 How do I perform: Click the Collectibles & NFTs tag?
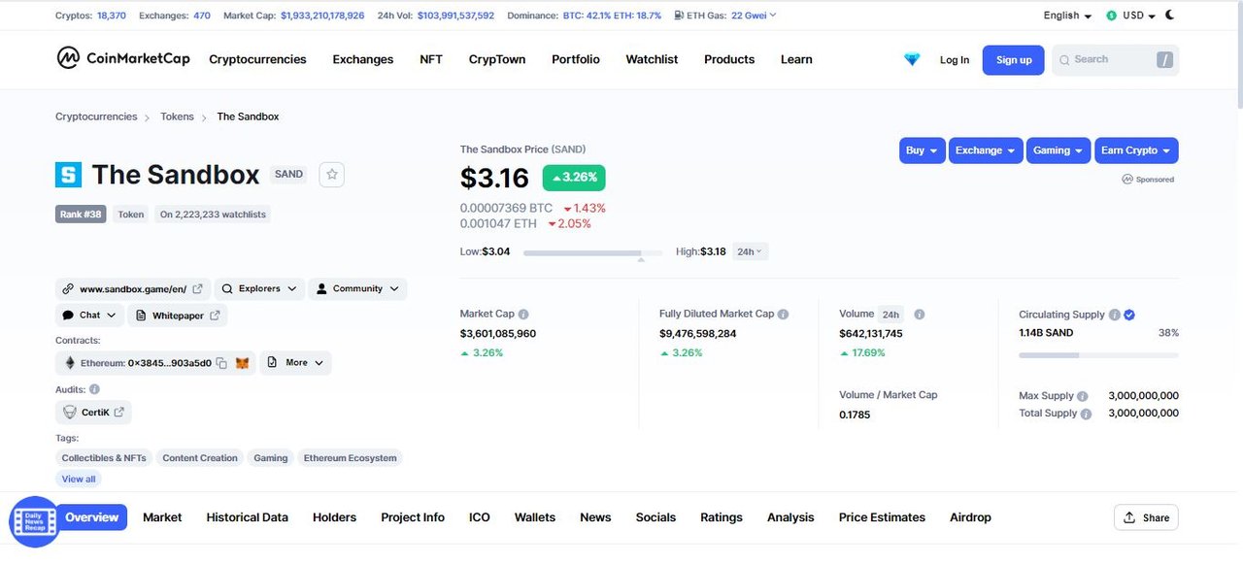pyautogui.click(x=104, y=458)
